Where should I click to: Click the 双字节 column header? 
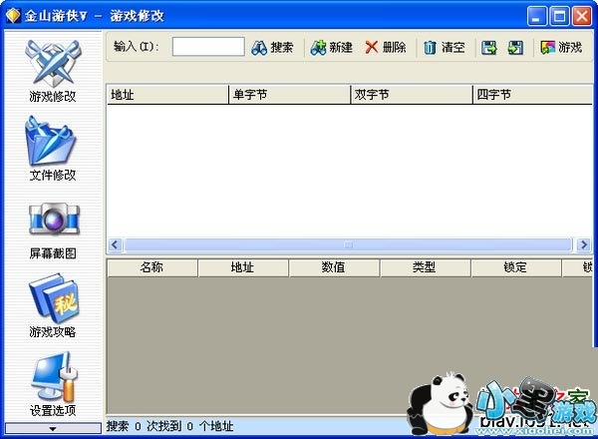tap(412, 95)
